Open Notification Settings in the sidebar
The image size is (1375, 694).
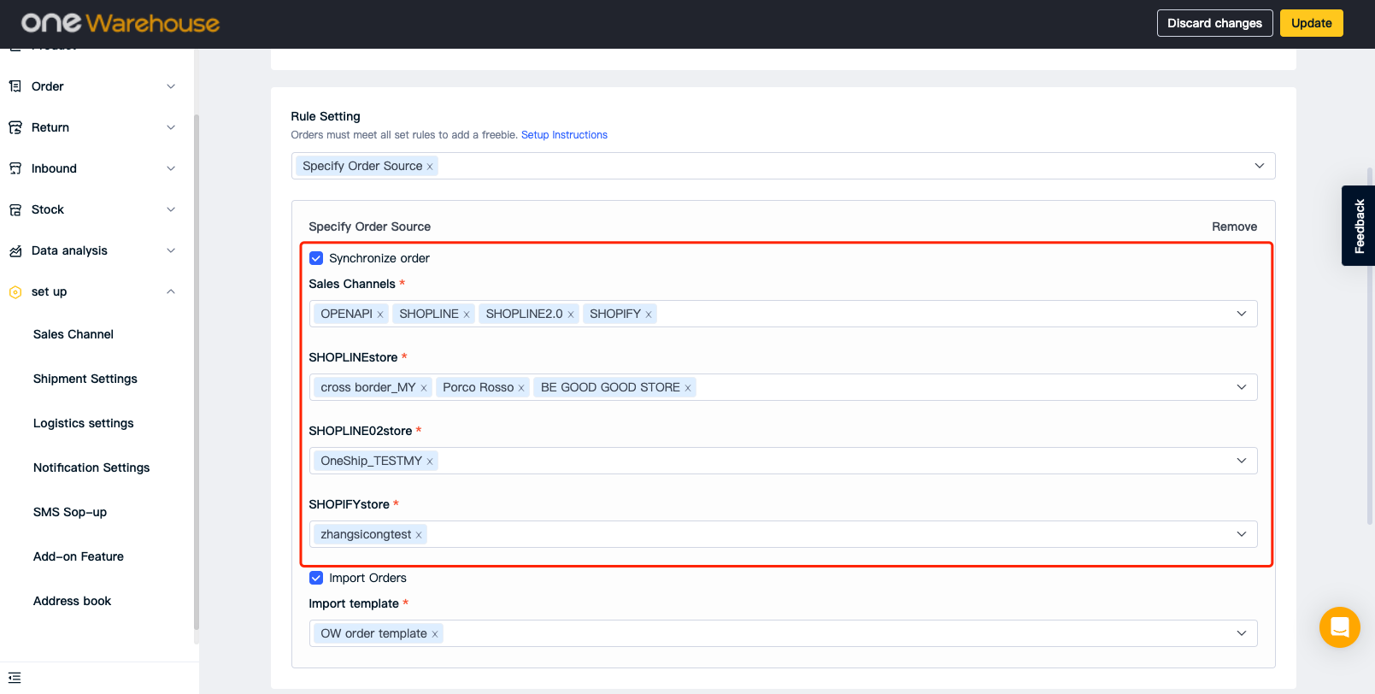tap(91, 468)
